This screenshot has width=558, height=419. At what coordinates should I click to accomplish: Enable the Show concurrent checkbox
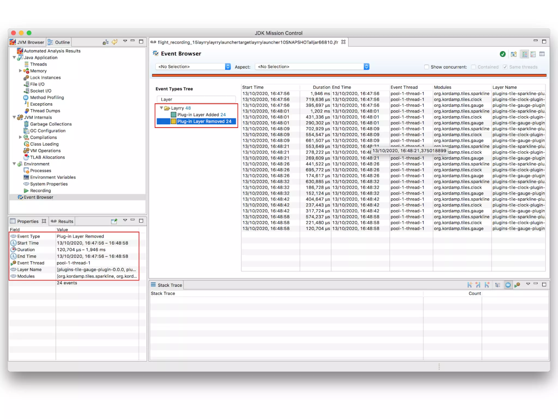tap(427, 67)
